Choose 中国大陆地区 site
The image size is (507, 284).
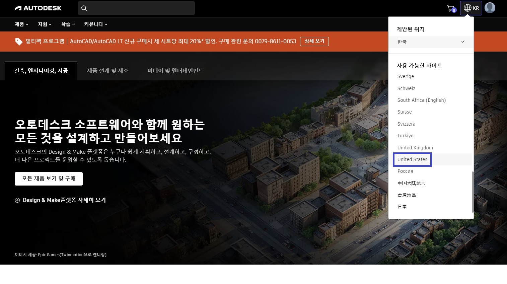point(411,183)
